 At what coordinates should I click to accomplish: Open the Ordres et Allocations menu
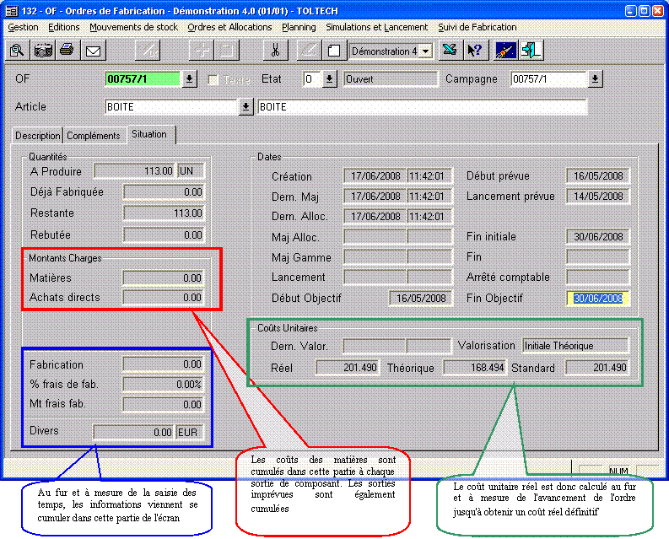click(x=229, y=27)
